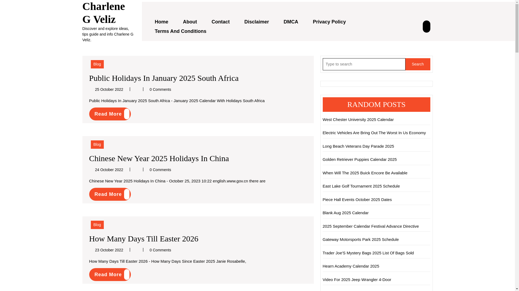519x291 pixels.
Task: Click 0 Comments on Public Holidays post
Action: tap(160, 89)
